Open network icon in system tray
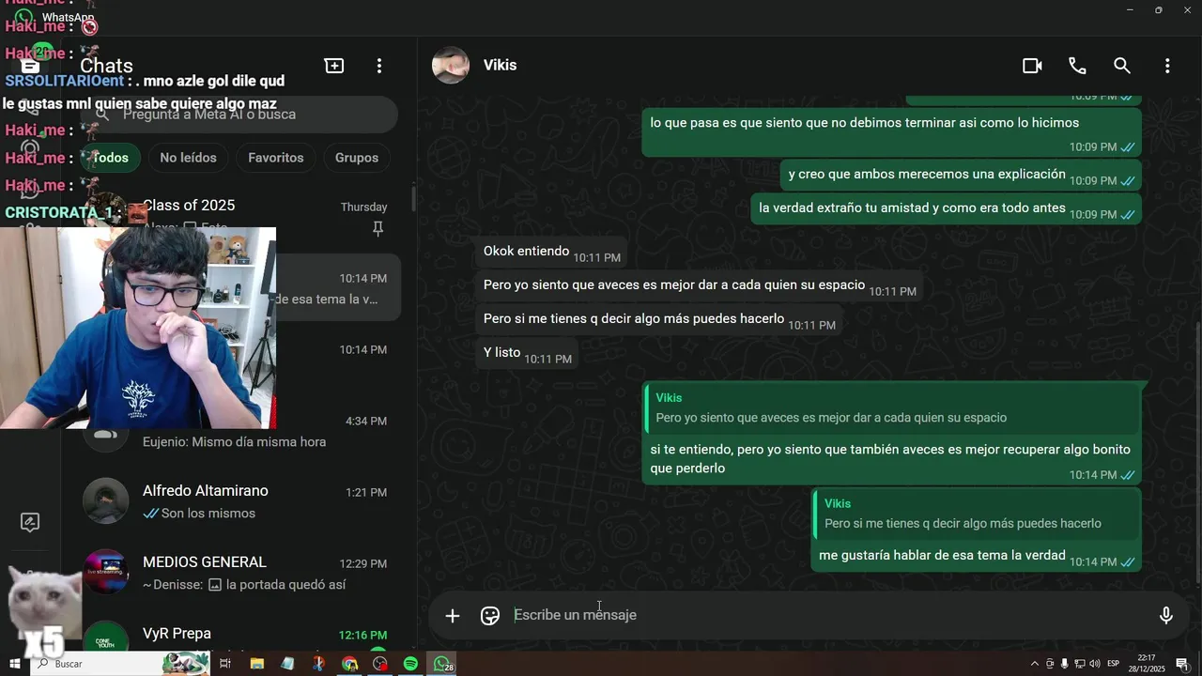Screen dimensions: 1202x676 coord(1080,664)
